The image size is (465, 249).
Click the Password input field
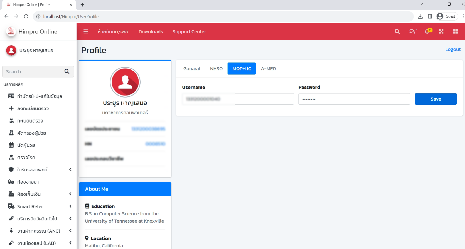coord(354,99)
